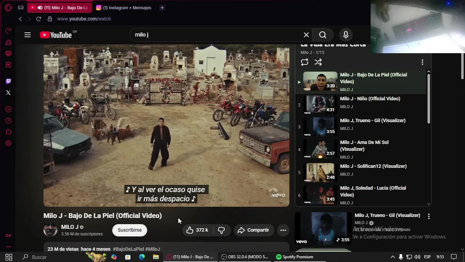Open History clock icon in Opera sidebar
Image resolution: width=465 pixels, height=262 pixels.
(x=8, y=121)
